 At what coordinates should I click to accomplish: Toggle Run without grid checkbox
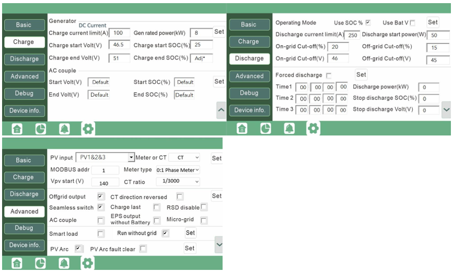166,233
